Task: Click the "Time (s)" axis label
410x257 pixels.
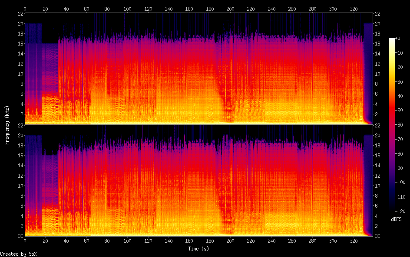Action: (x=199, y=249)
